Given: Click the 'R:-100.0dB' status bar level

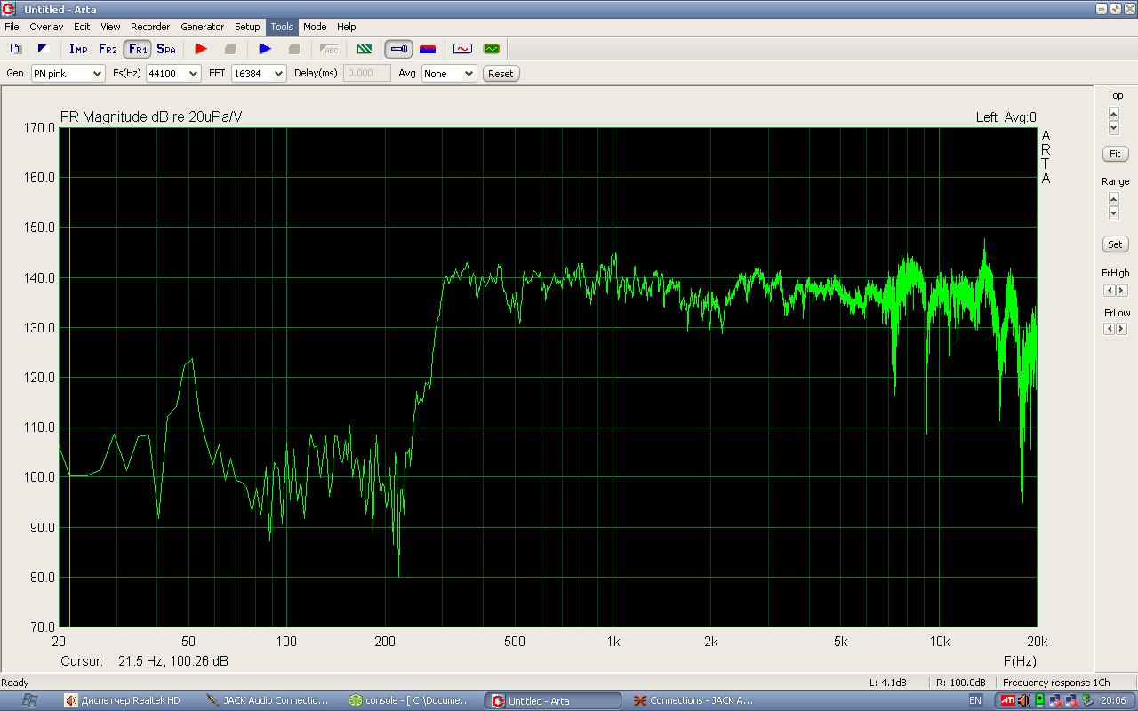Looking at the screenshot, I should click(961, 683).
